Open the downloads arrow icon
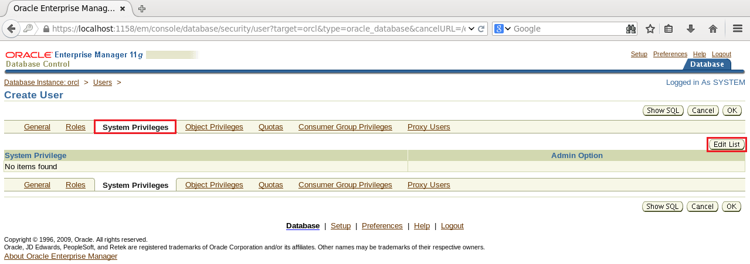750x264 pixels. tap(691, 29)
